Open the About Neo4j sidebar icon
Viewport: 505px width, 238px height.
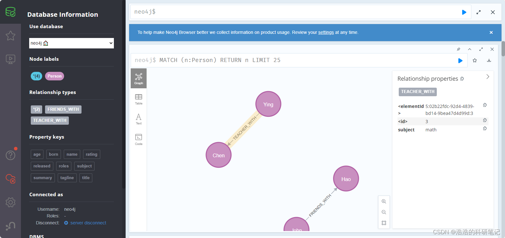pyautogui.click(x=10, y=226)
